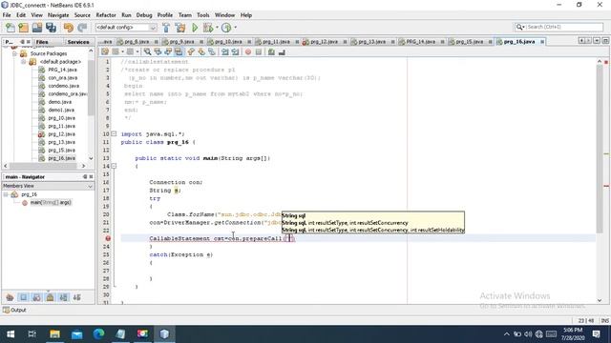Click the Clean and Build icon
Viewport: 611px width, 343px height.
(180, 28)
